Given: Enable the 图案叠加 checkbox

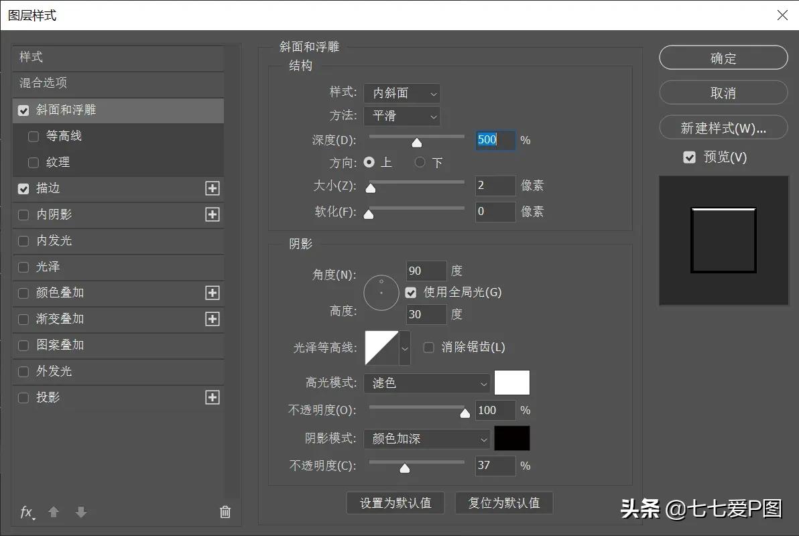Looking at the screenshot, I should tap(23, 346).
